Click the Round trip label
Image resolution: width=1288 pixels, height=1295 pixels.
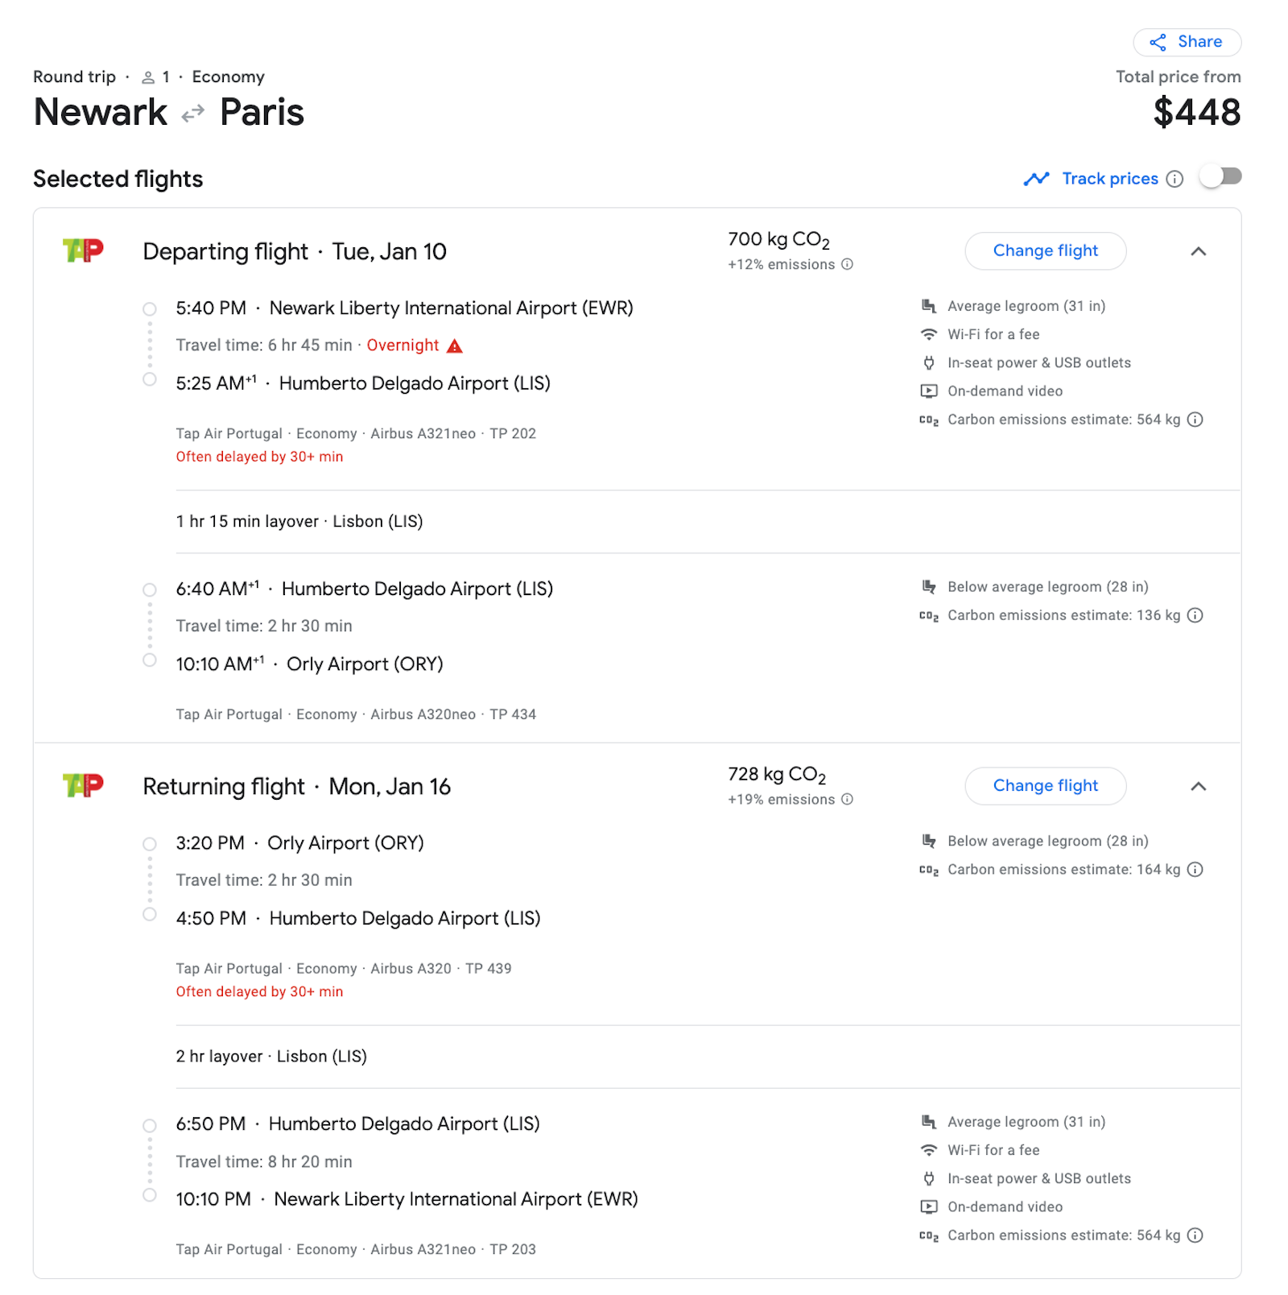coord(74,77)
